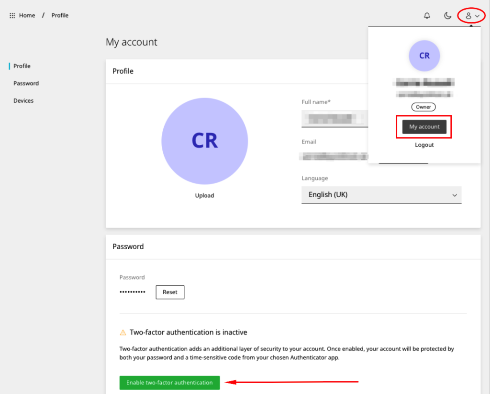Open the Language dropdown
Image resolution: width=490 pixels, height=394 pixels.
click(x=381, y=195)
